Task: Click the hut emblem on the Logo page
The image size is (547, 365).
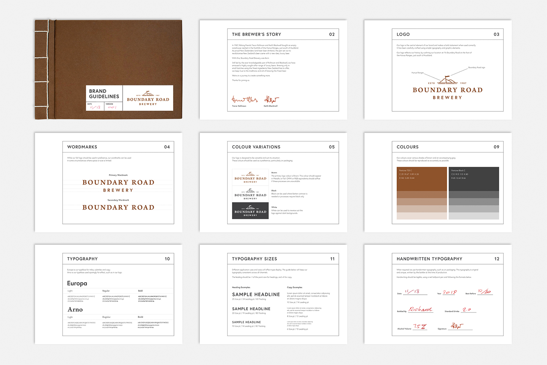Action: click(x=447, y=80)
